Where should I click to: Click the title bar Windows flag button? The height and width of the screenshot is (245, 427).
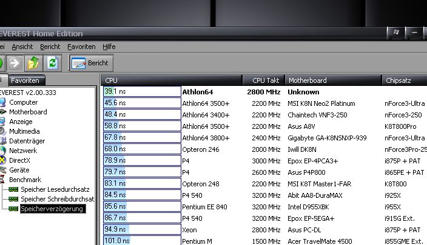point(396,32)
